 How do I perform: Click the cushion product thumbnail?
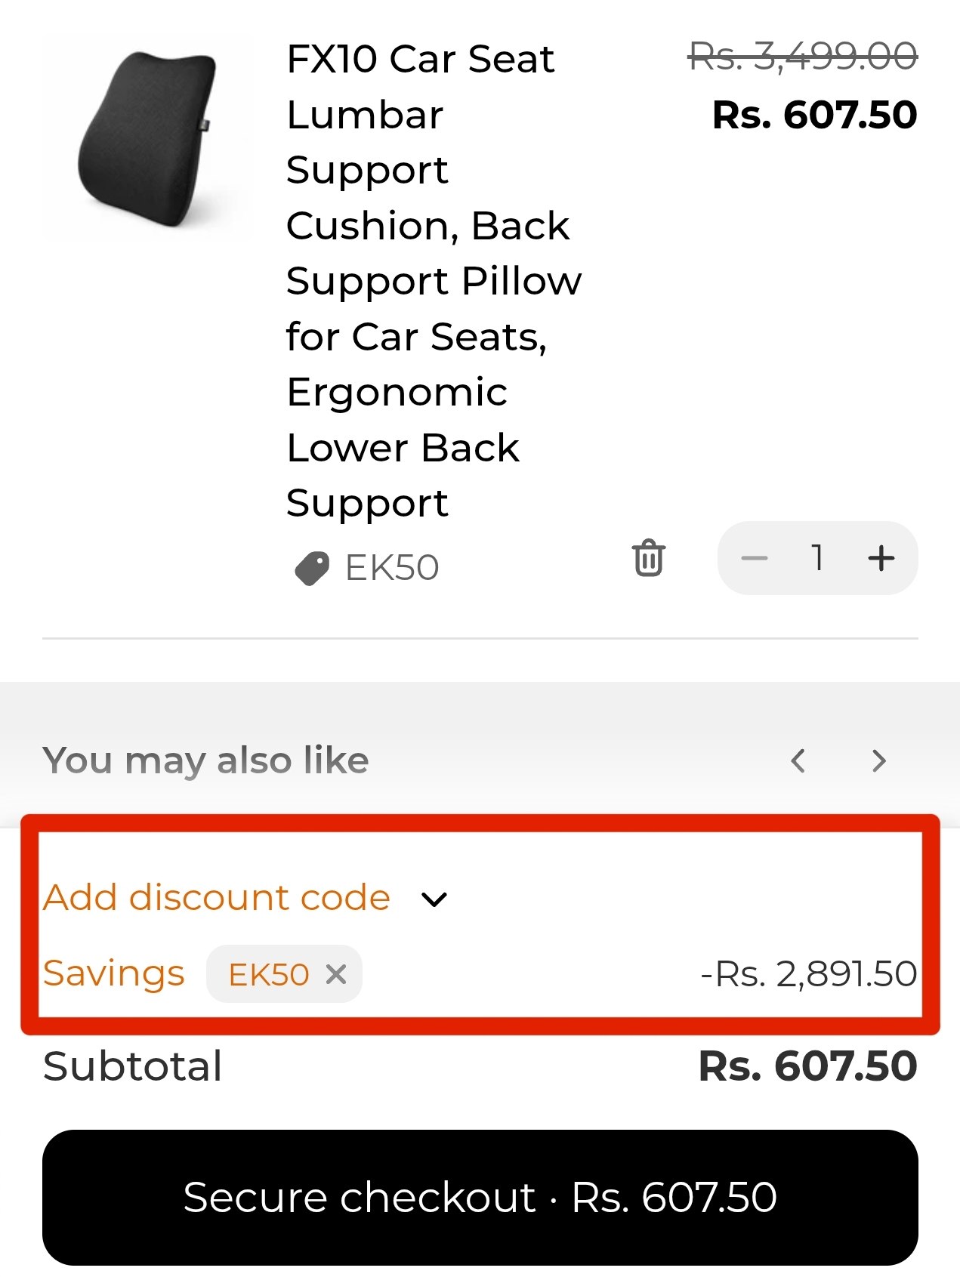coord(147,139)
